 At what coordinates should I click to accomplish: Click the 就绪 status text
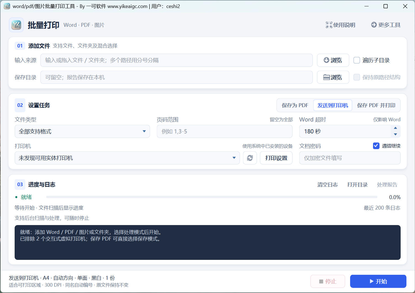(x=26, y=197)
